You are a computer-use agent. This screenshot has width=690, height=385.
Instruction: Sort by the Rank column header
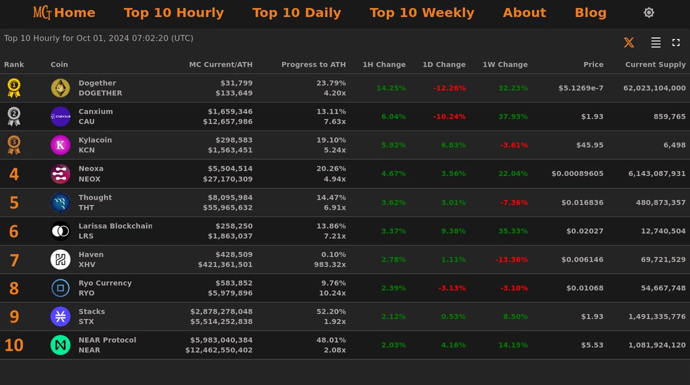click(14, 64)
